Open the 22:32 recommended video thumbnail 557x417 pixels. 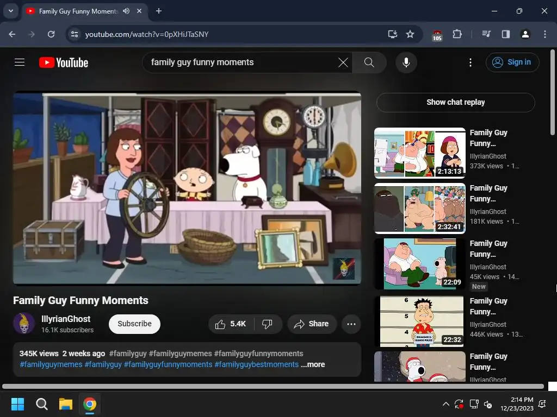click(x=420, y=321)
